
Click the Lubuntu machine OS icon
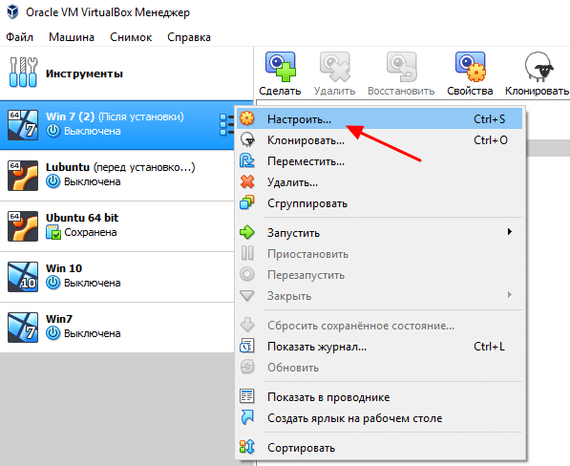tap(23, 176)
